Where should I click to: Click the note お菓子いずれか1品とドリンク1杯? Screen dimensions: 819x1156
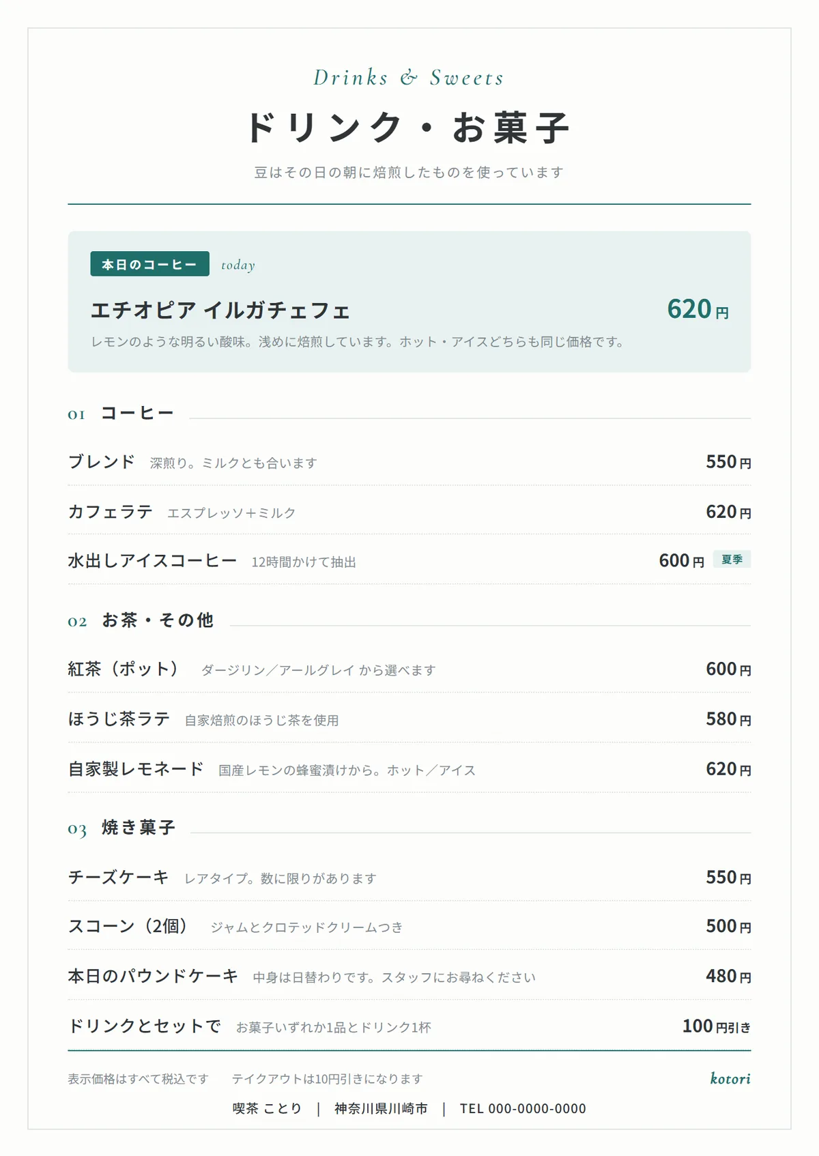click(333, 1027)
